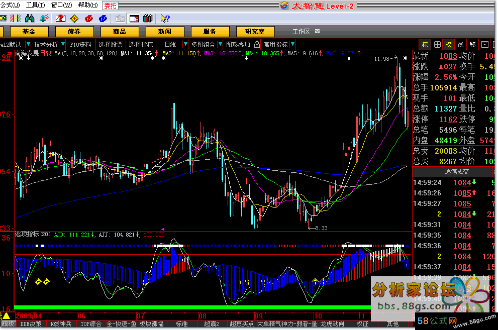Click the context help cursor icon
This screenshot has height=330, width=498.
[x=165, y=19]
